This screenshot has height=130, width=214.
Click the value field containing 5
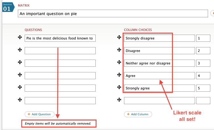203,88
